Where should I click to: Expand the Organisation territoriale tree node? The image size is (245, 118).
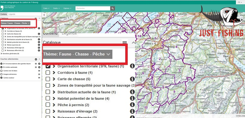5,28
